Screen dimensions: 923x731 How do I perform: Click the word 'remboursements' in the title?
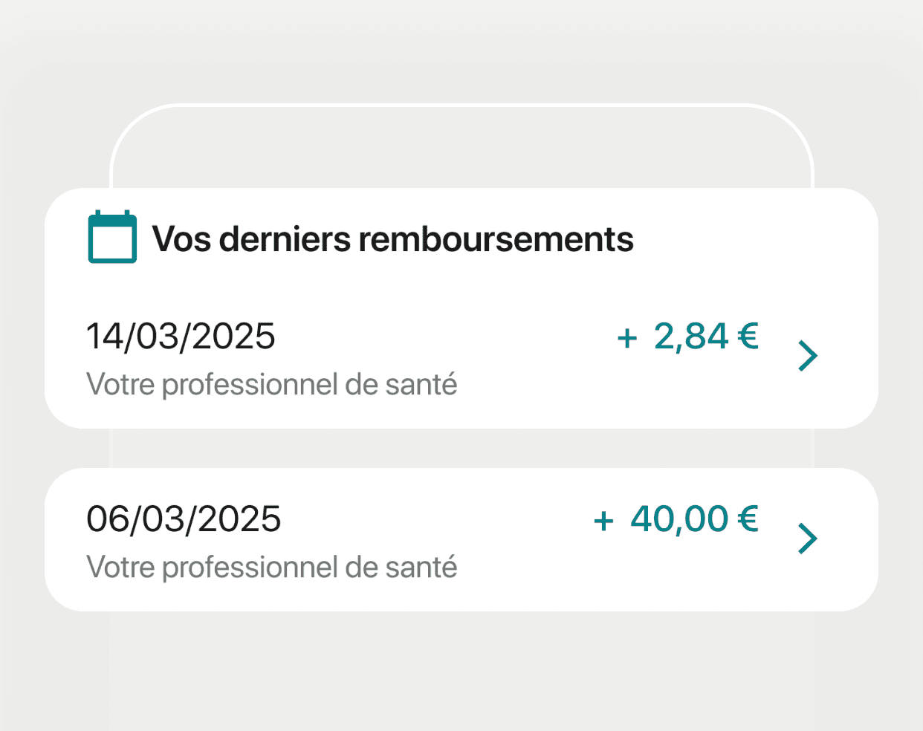[x=496, y=239]
